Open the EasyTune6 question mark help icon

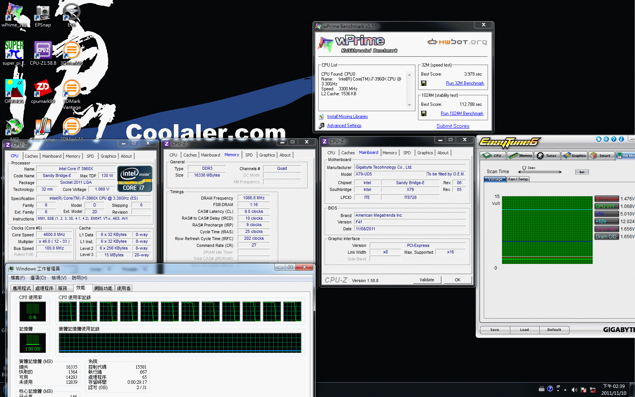pos(614,139)
